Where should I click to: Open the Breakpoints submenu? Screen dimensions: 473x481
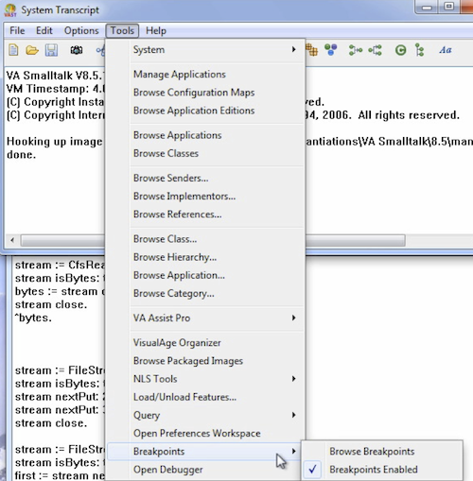click(204, 451)
